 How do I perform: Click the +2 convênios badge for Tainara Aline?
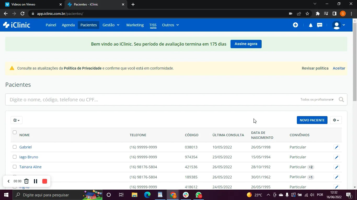(x=311, y=167)
